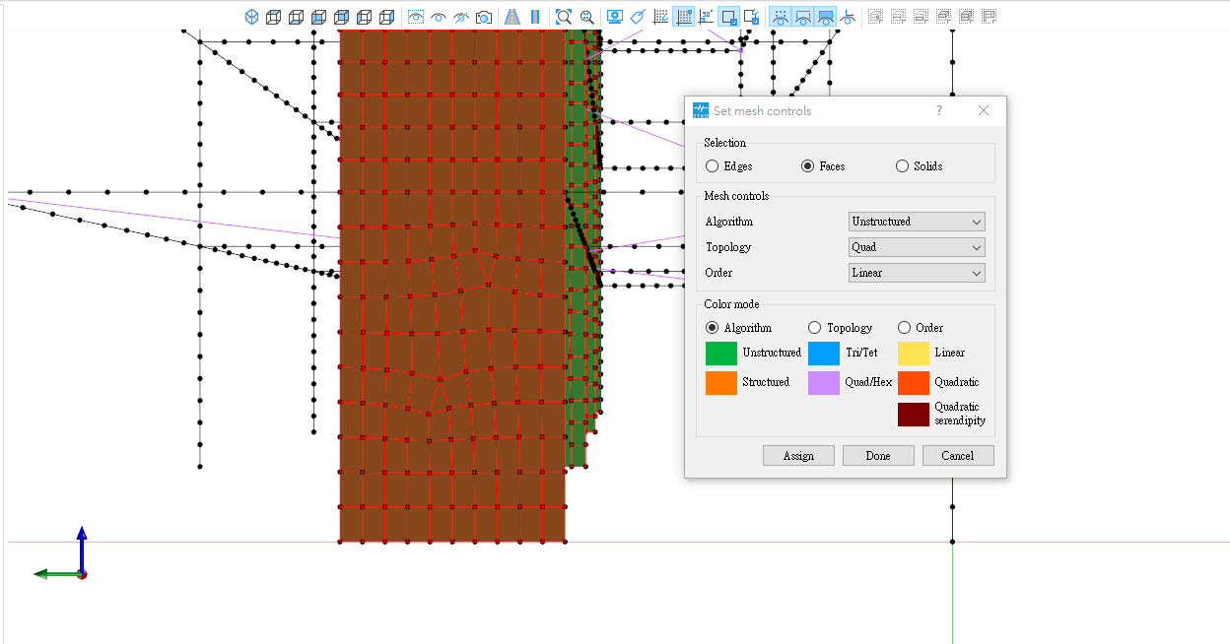Click the zoom to fit magnifier icon
The image size is (1230, 644).
[564, 17]
